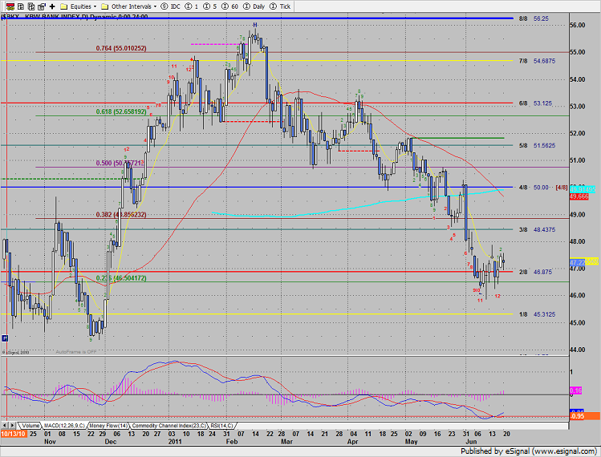Click the 0.618 (52.658192) Fibonacci label

pos(121,111)
